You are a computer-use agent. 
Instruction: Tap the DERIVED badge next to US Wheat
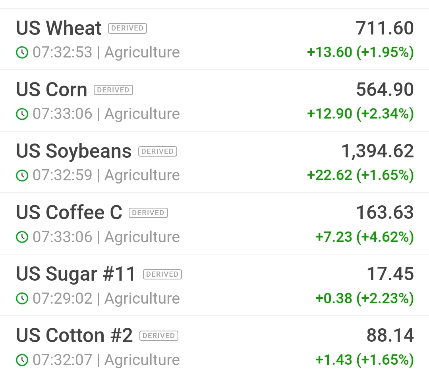[x=128, y=28]
